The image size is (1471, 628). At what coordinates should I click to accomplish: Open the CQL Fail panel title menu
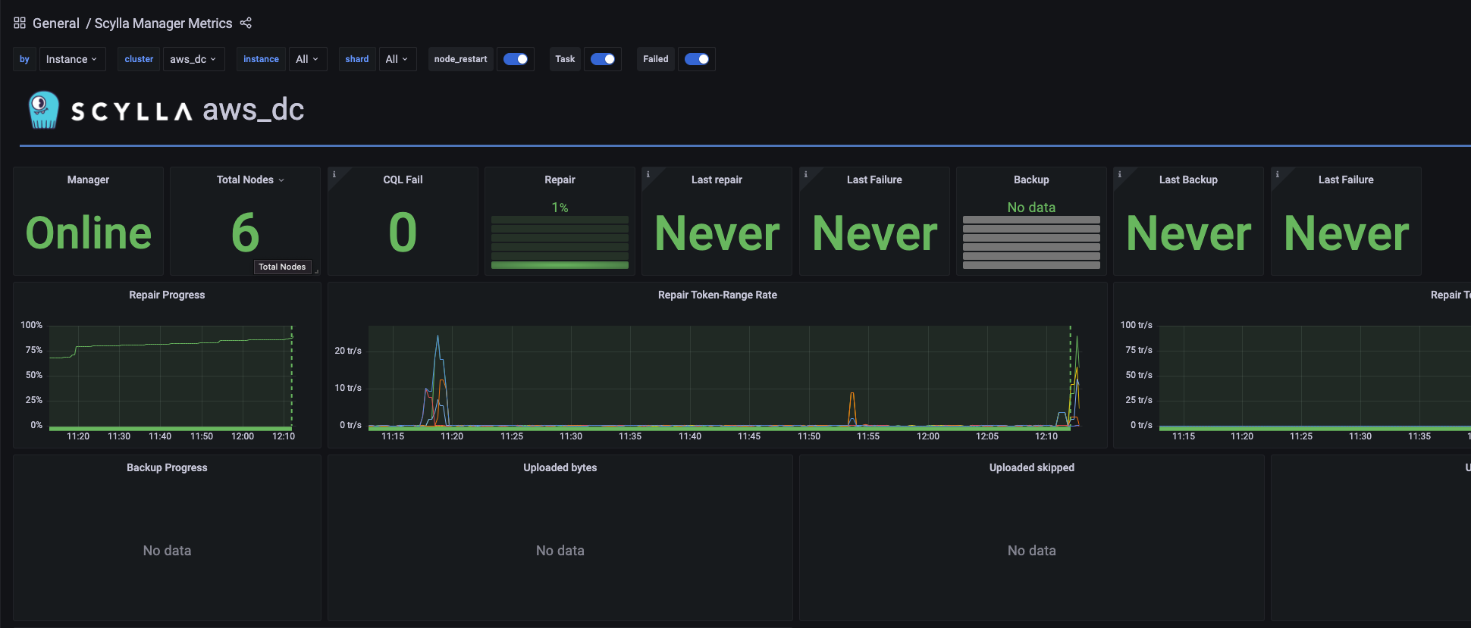coord(403,180)
